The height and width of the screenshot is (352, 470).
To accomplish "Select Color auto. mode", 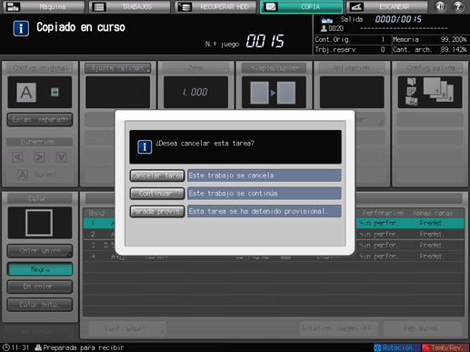I will 40,305.
